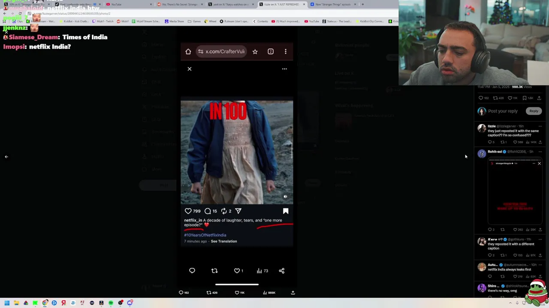The height and width of the screenshot is (308, 549).
Task: Toggle the saved bookmark on Instagram post
Action: click(286, 211)
